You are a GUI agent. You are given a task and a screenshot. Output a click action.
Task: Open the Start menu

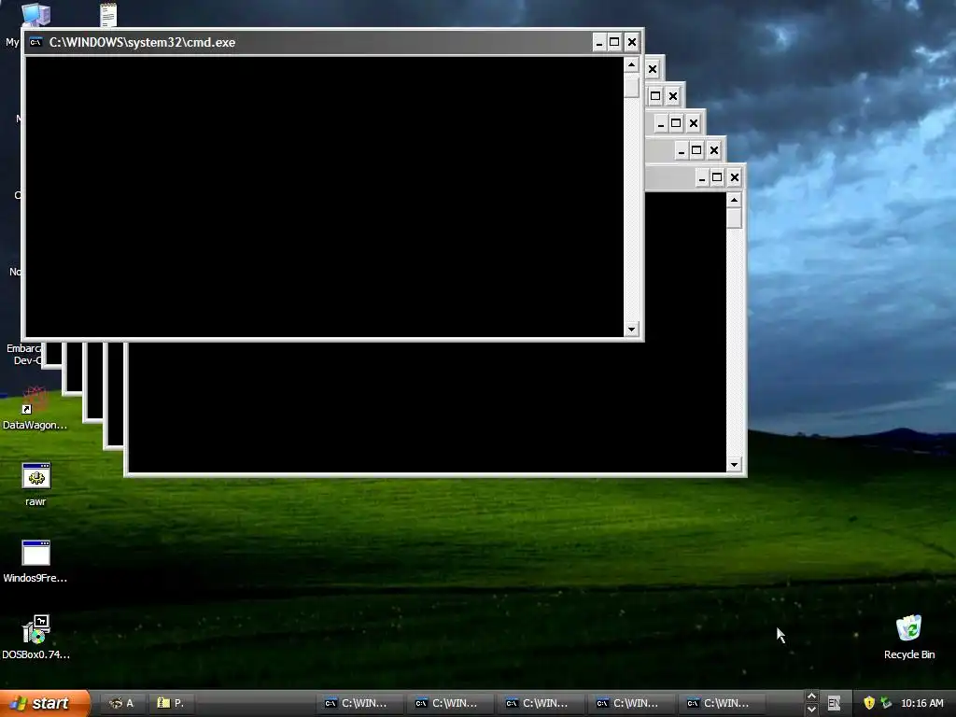coord(45,703)
